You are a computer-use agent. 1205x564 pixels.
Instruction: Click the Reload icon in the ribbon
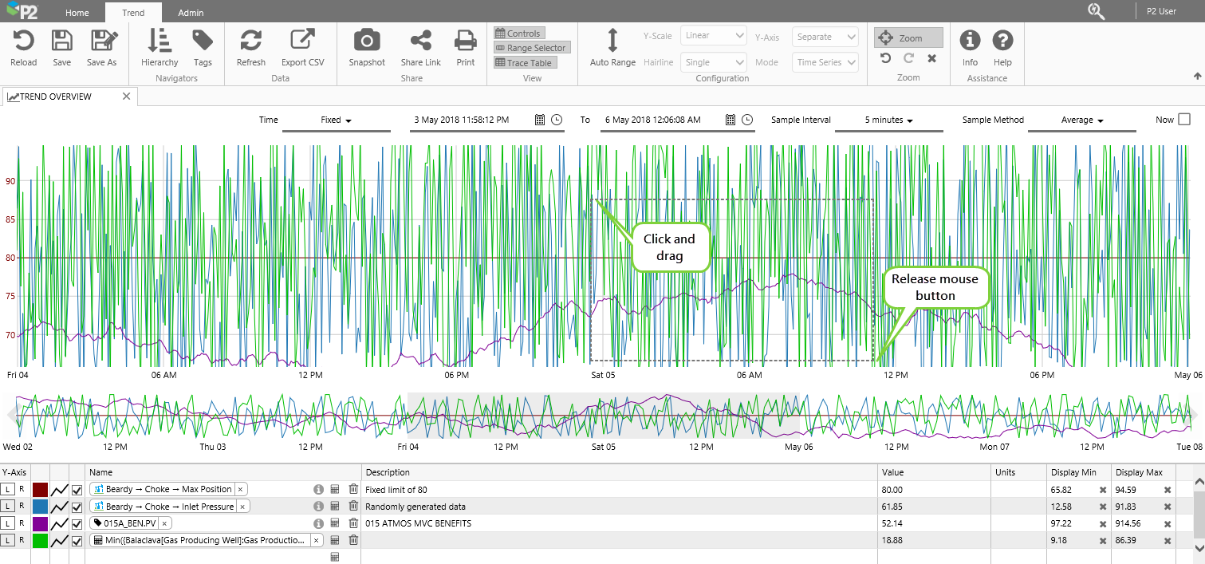tap(23, 41)
